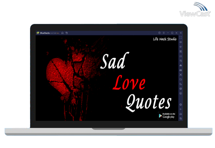Collapse the side toolbar with the double chevron

[x=181, y=33]
